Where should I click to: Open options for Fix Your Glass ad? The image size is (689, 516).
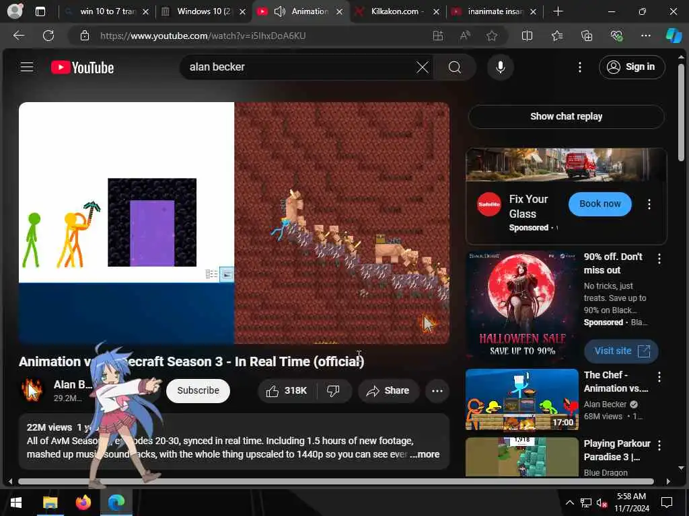[649, 204]
